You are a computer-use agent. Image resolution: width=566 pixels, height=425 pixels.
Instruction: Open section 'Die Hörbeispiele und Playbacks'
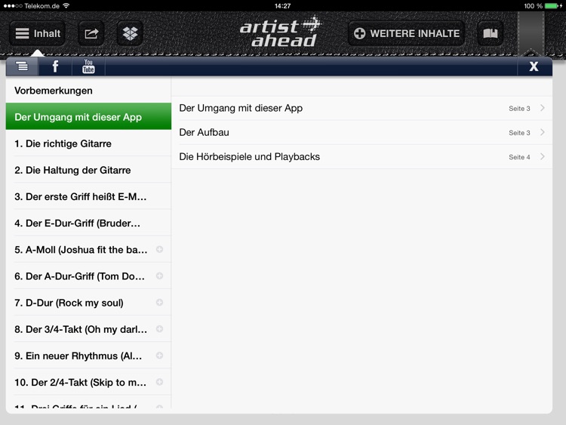[x=361, y=157]
